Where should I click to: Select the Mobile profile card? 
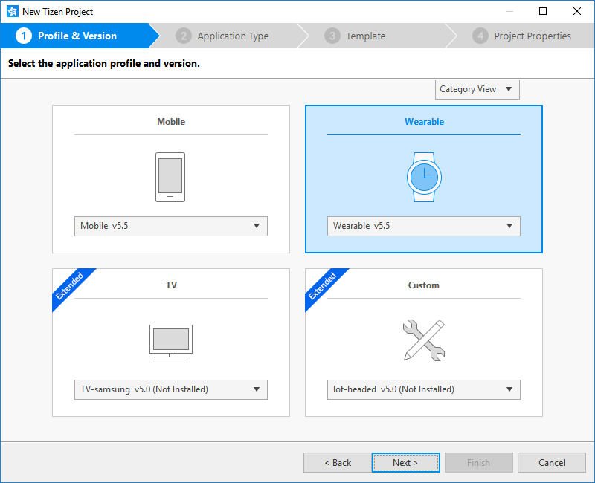(170, 122)
